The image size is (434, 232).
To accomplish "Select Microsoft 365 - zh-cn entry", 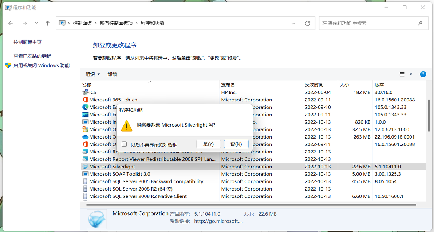I will click(113, 100).
